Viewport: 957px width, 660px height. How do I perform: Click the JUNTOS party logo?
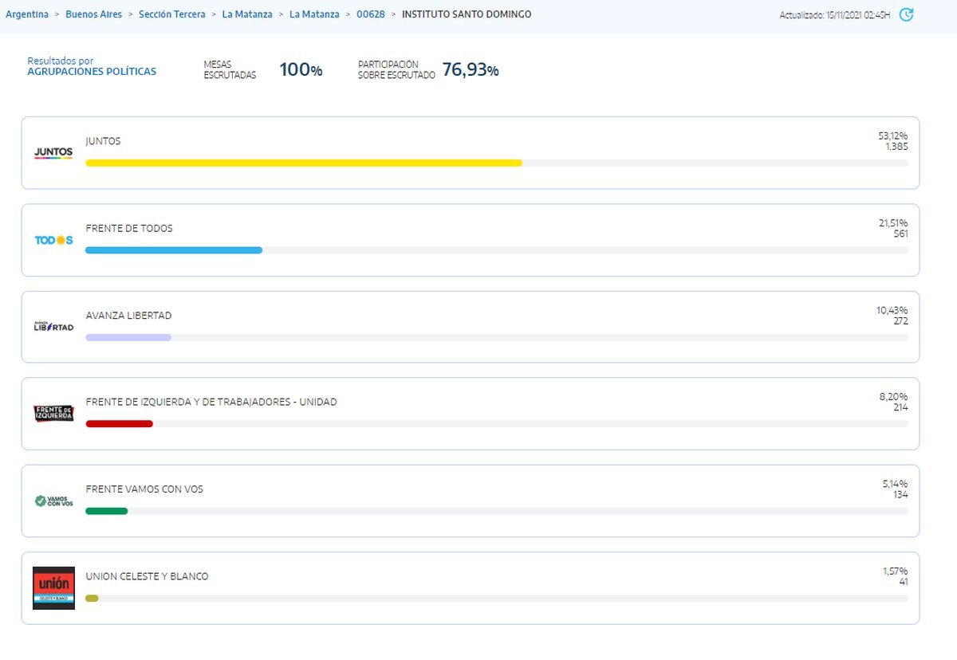coord(53,152)
